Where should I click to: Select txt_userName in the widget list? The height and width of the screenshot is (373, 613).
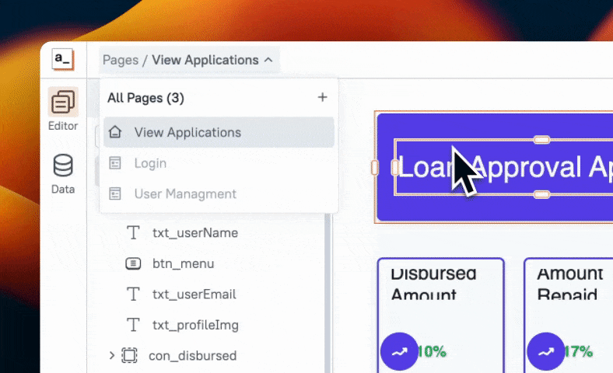pos(194,232)
